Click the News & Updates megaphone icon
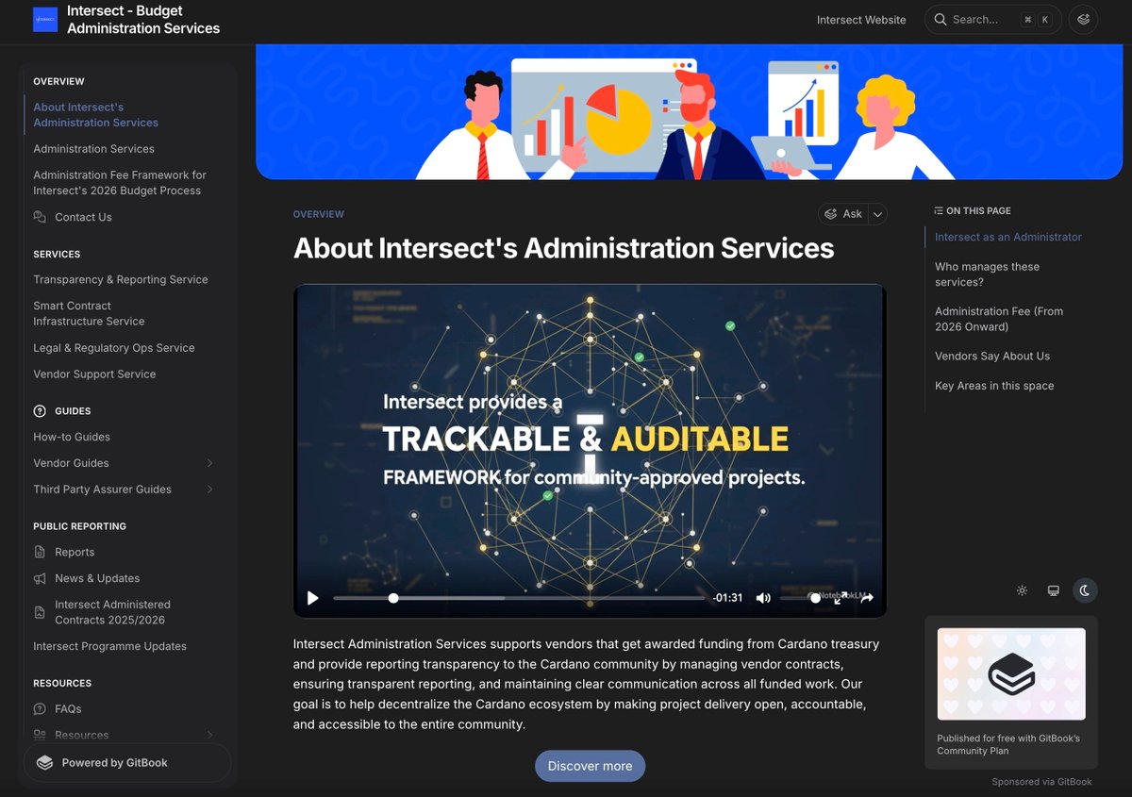Screen dimensions: 1132x797 click(40, 578)
